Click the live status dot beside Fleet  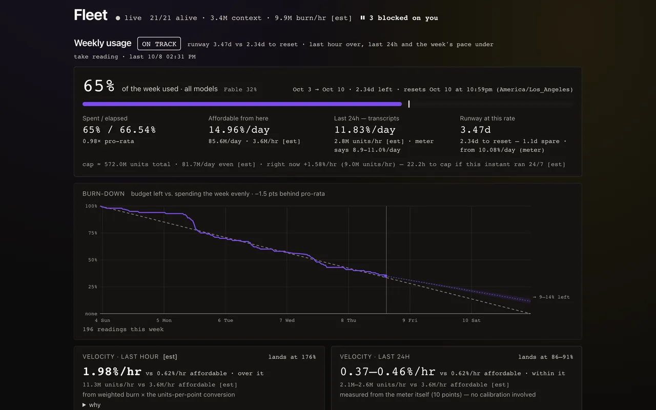pyautogui.click(x=118, y=18)
